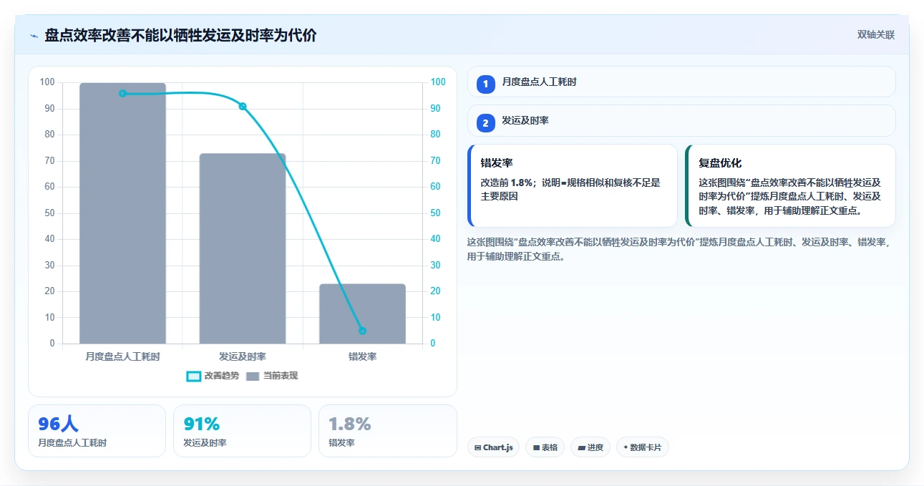The image size is (924, 486).
Task: Select the 表格 tag
Action: [545, 447]
